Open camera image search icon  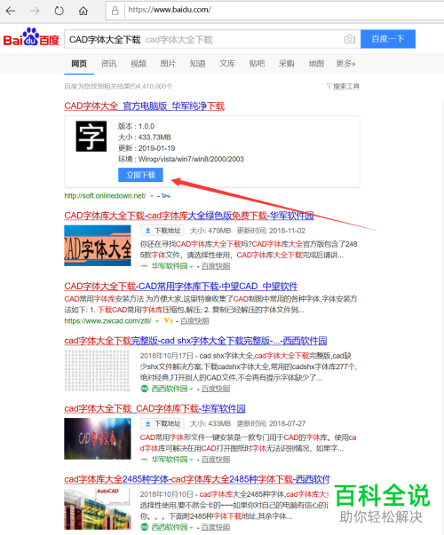[349, 39]
